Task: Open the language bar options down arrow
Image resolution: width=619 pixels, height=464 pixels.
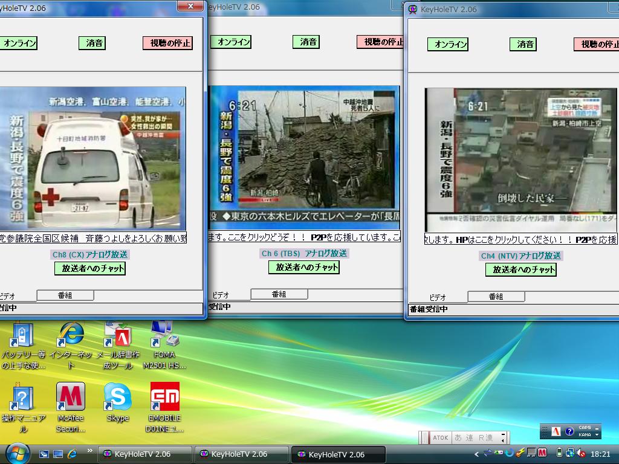Action: [597, 435]
